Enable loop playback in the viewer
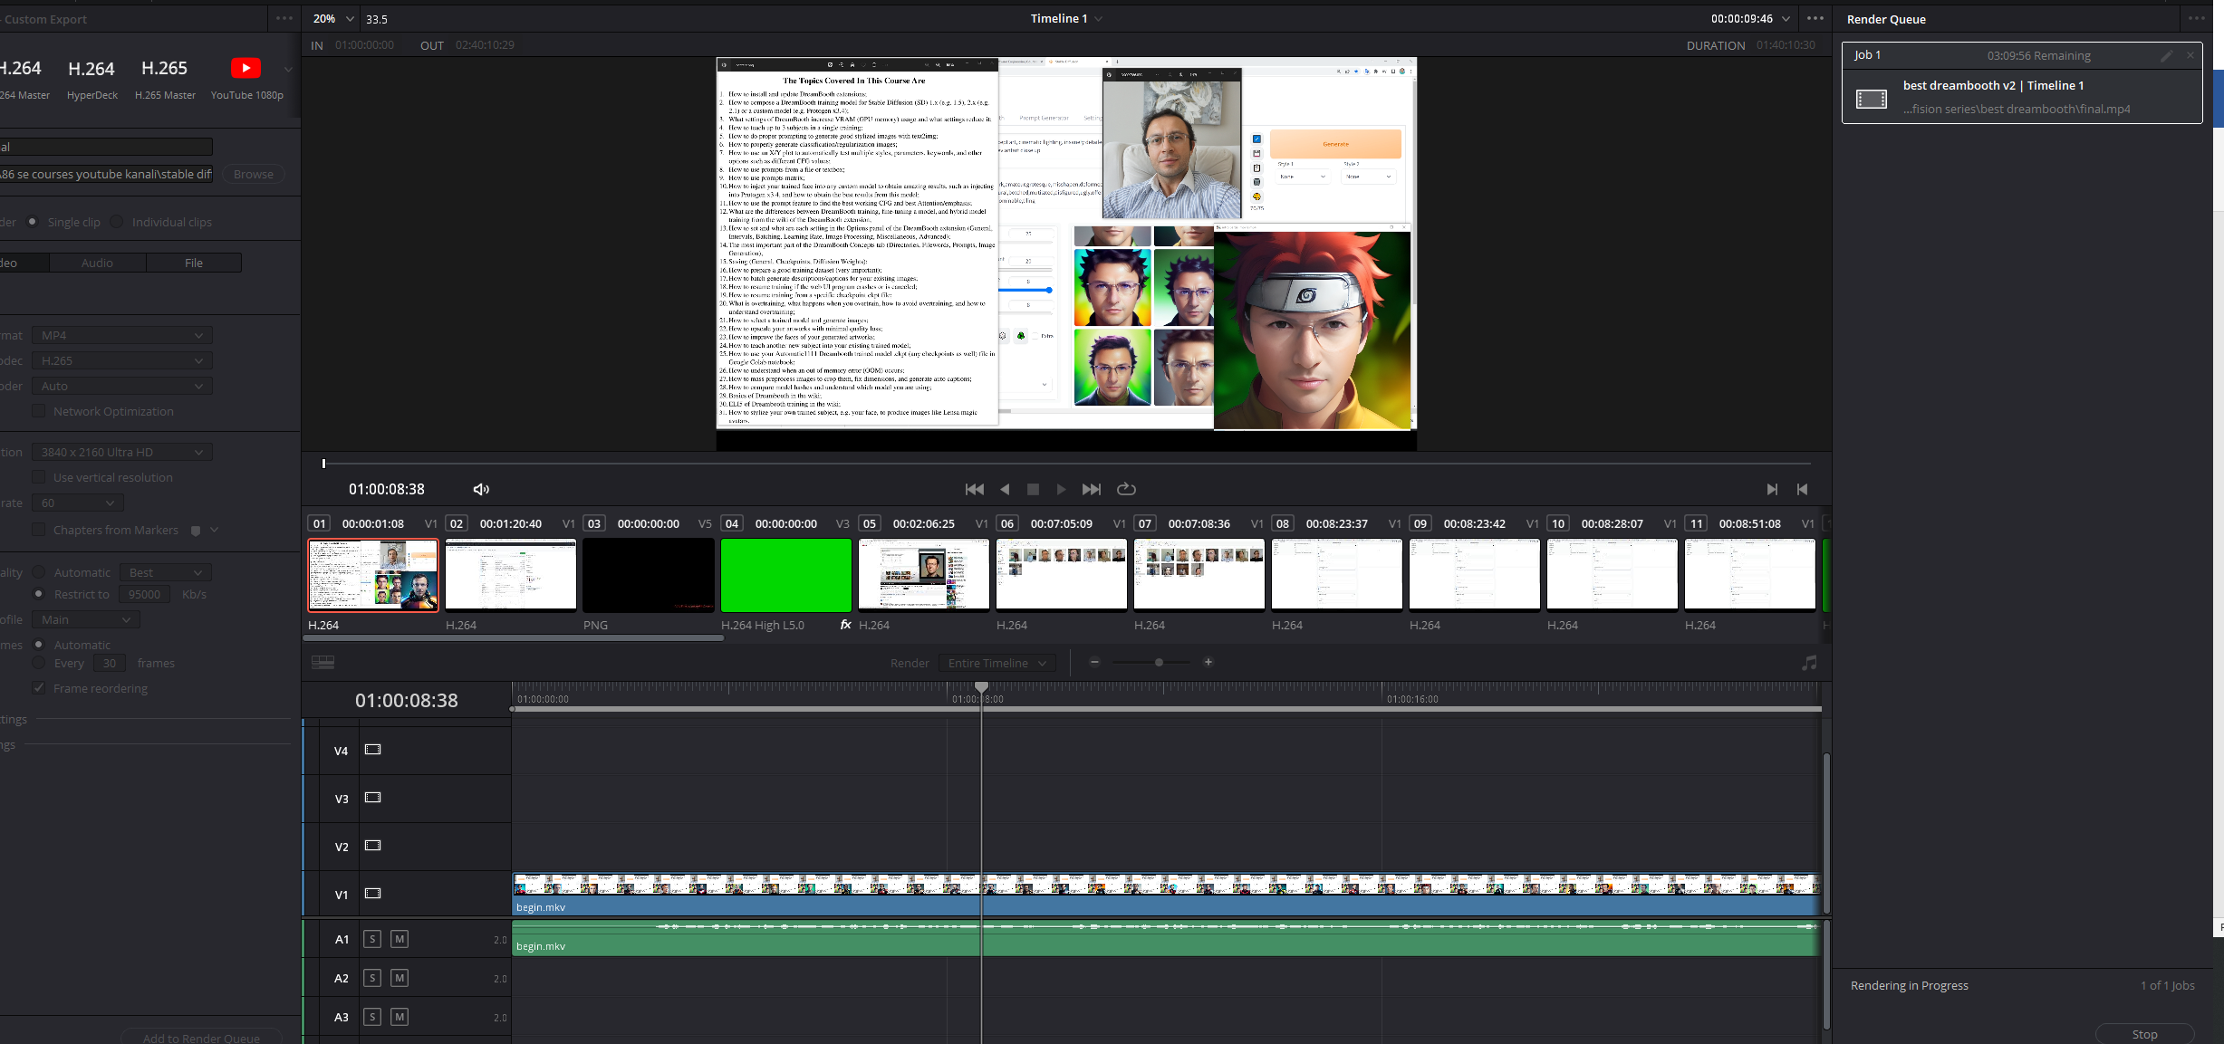 1126,489
